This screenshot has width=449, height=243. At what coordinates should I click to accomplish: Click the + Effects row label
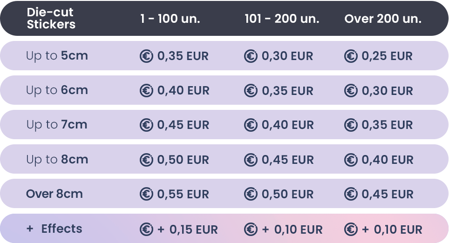pyautogui.click(x=54, y=229)
